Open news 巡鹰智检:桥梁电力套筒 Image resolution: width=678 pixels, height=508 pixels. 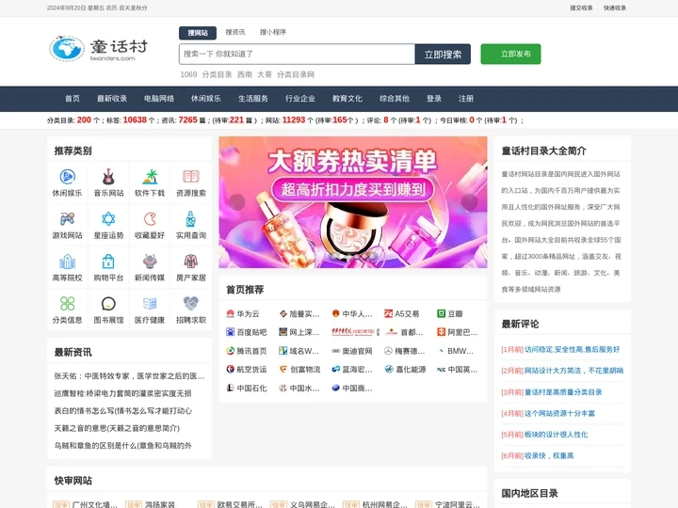122,393
